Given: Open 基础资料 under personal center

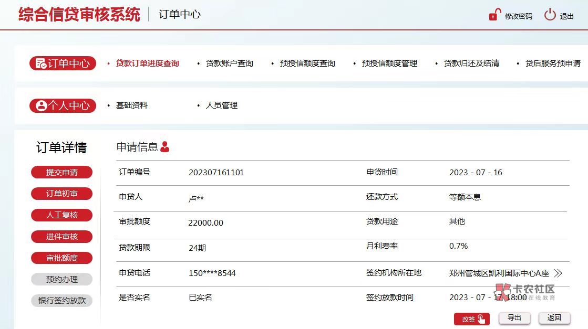Looking at the screenshot, I should coord(132,105).
